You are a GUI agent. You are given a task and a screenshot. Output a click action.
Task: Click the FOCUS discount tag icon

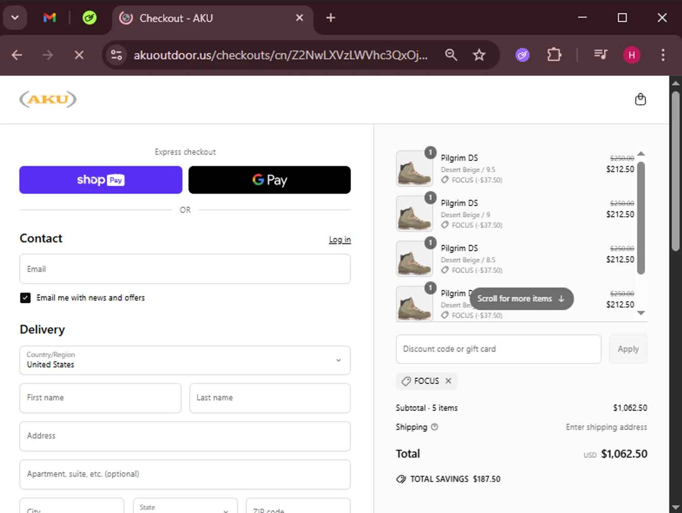coord(406,381)
